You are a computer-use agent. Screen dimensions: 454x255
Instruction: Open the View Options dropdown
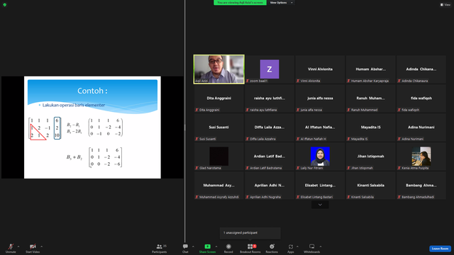tap(281, 3)
